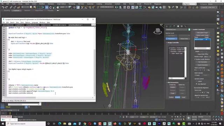Open the project path dropdown in main toolbar
This screenshot has width=224, height=126.
tap(209, 7)
